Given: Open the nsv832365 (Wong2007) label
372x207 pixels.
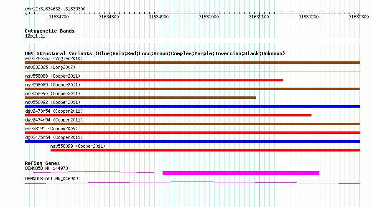Looking at the screenshot, I should coord(50,67).
